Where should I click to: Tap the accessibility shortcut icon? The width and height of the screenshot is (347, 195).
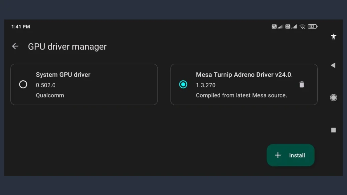pyautogui.click(x=333, y=37)
